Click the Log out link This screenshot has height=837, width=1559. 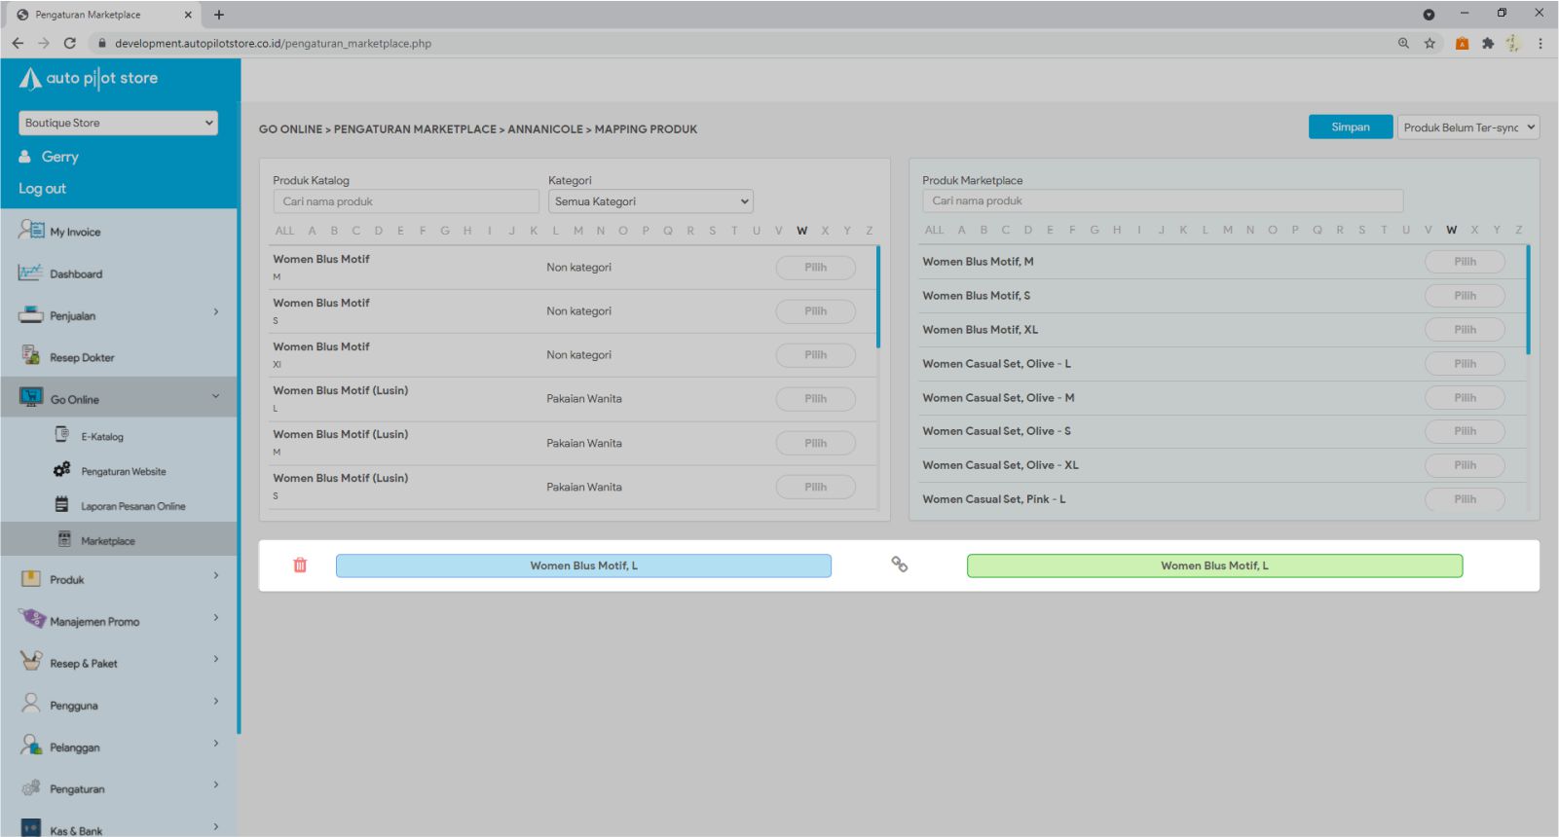[x=43, y=189]
